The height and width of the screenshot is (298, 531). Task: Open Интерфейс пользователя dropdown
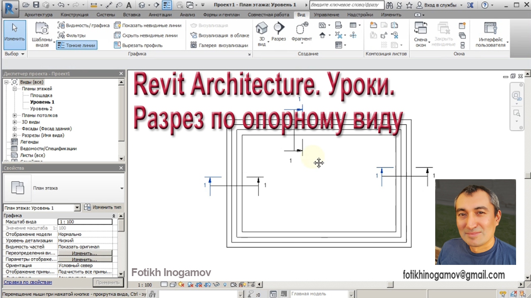491,35
